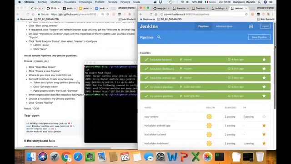Open hackafake-dashboard pipeline from the list

click(x=156, y=143)
